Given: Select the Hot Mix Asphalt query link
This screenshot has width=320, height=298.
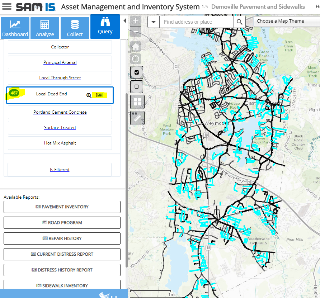Looking at the screenshot, I should [x=60, y=143].
